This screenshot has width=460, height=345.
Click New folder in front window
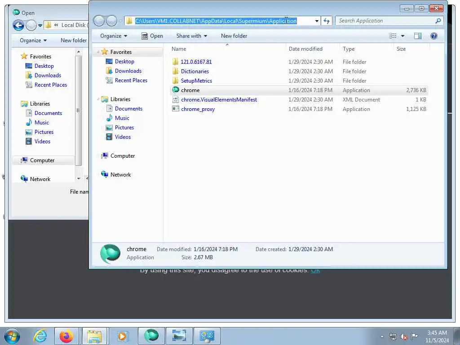coord(234,36)
